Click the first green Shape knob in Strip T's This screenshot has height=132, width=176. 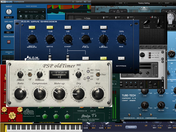click(x=45, y=117)
